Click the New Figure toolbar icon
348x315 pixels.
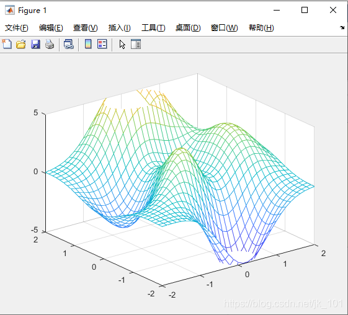[x=7, y=44]
